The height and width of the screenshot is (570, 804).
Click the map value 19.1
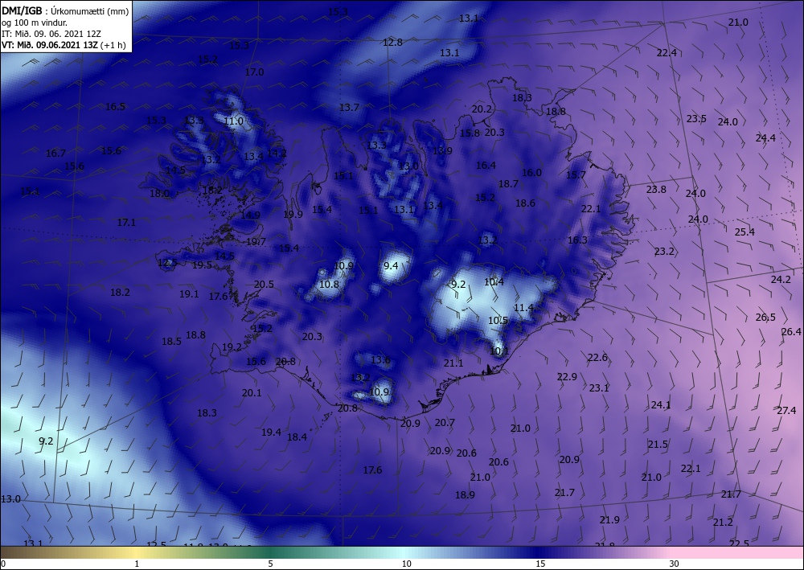point(189,294)
